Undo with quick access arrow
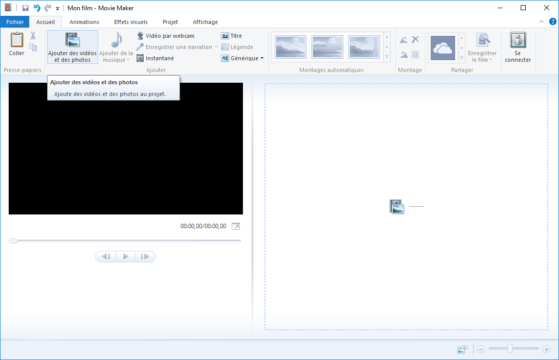The width and height of the screenshot is (559, 360). pyautogui.click(x=36, y=8)
